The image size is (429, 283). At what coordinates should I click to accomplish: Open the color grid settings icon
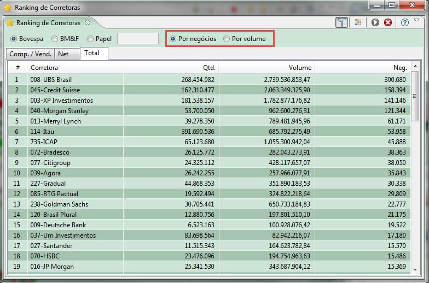point(358,22)
